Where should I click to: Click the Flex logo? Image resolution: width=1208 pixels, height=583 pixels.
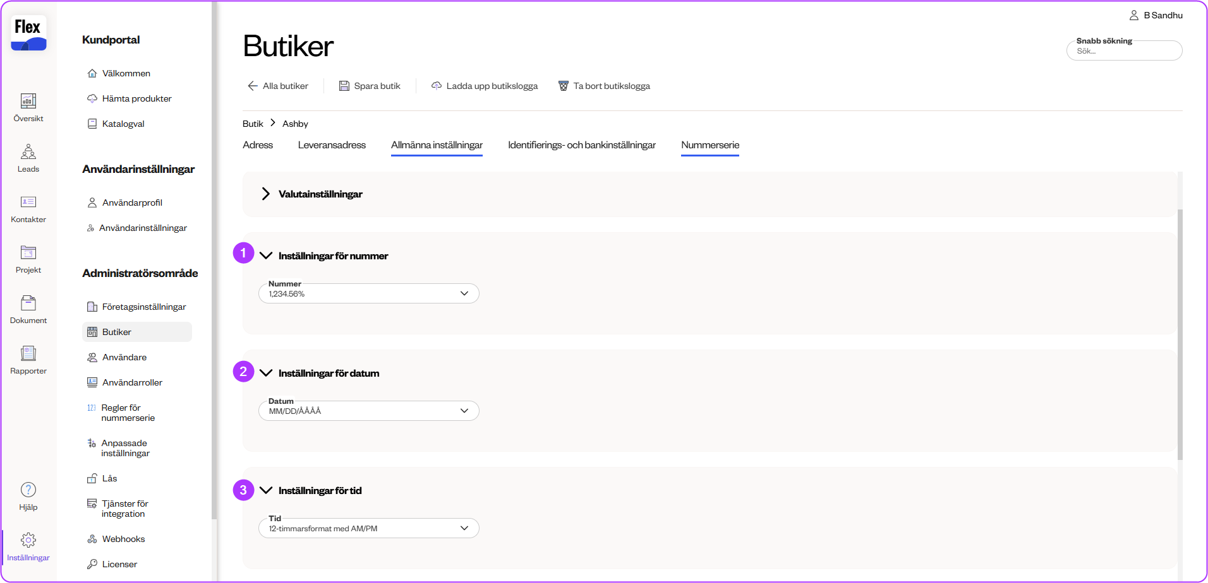(x=28, y=33)
